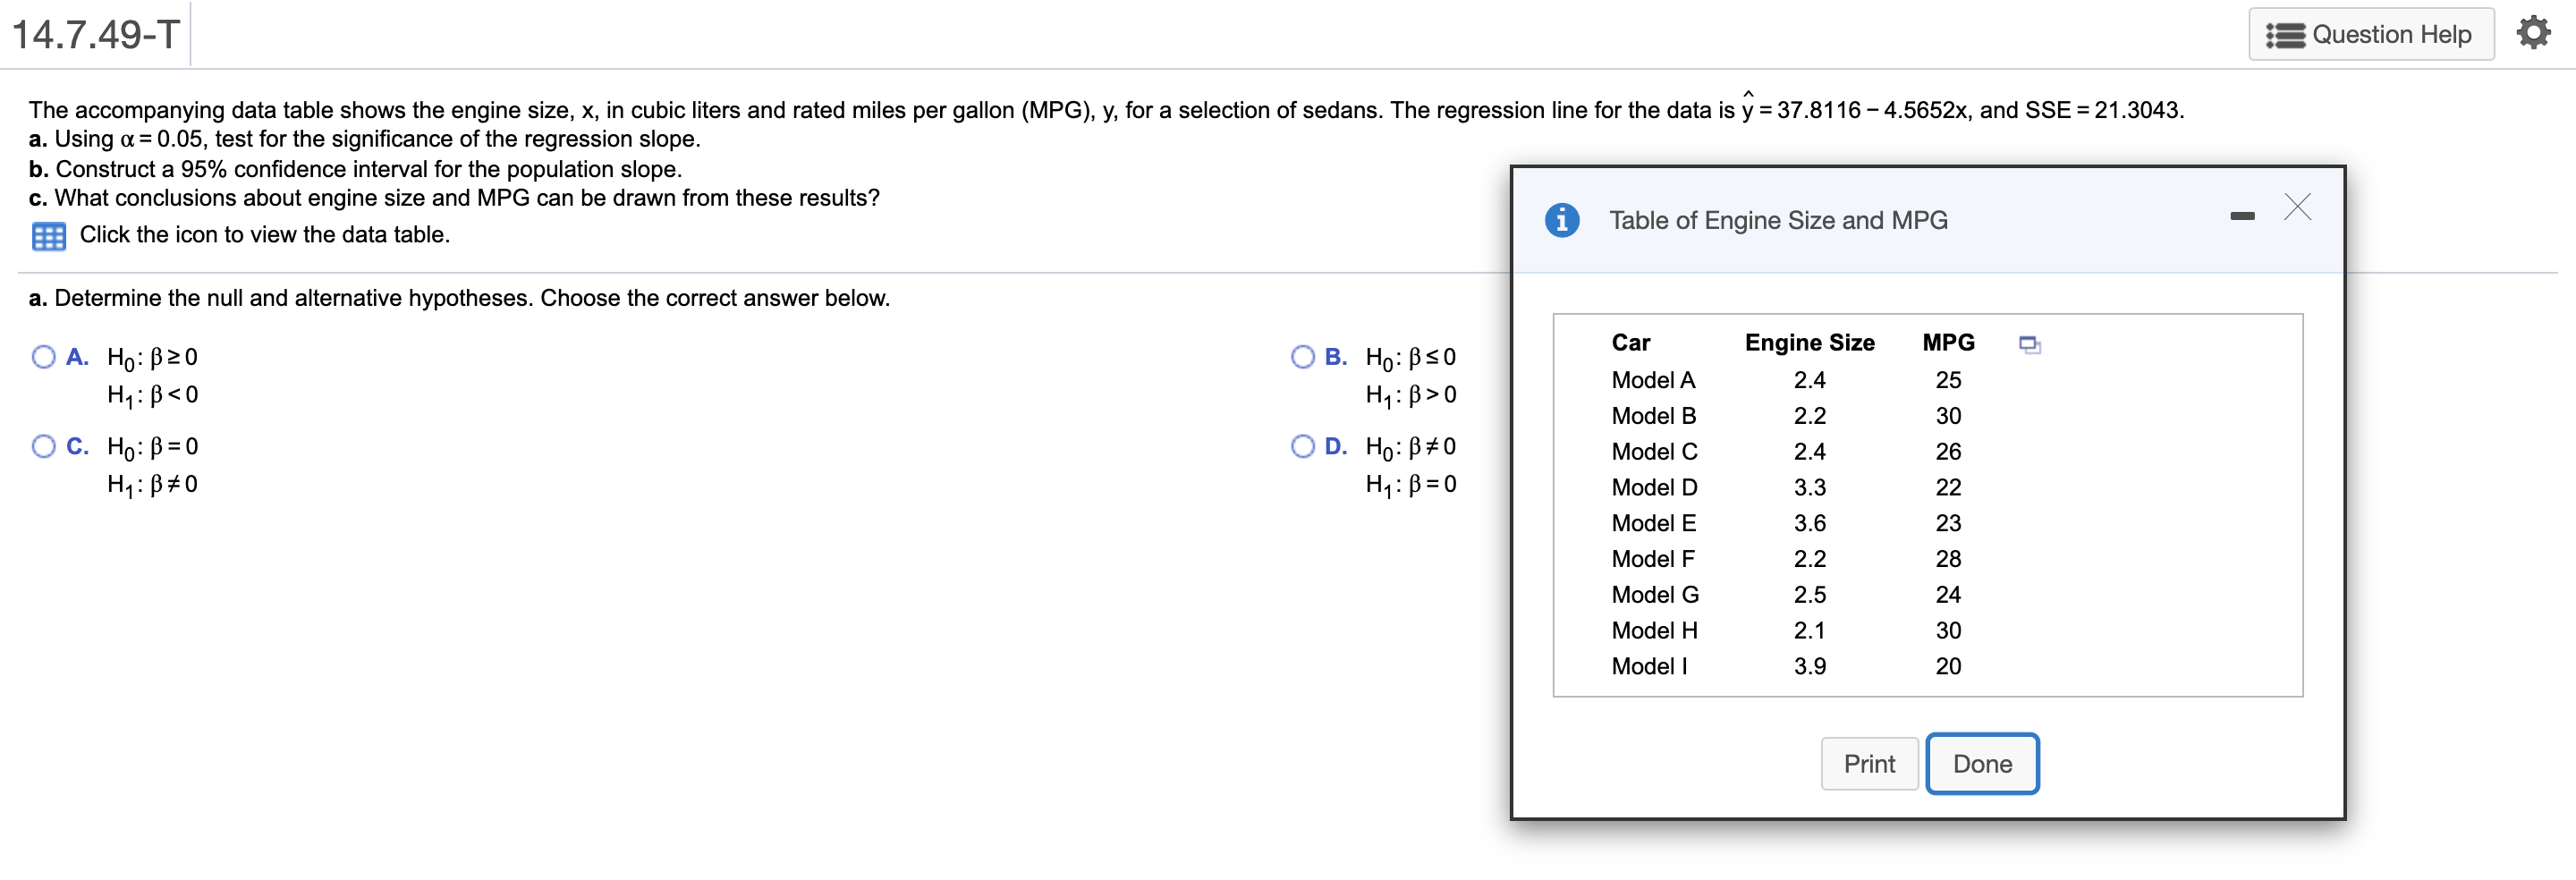
Task: Click MPG value 22 for Model D
Action: point(1948,488)
